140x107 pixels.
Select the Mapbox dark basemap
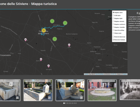click(113, 13)
